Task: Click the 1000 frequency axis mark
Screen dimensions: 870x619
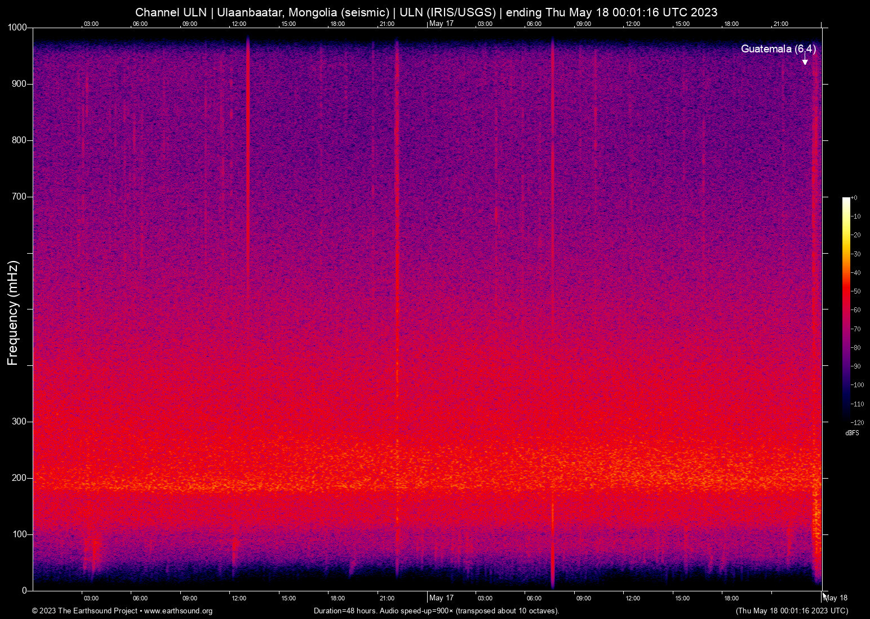Action: [17, 27]
